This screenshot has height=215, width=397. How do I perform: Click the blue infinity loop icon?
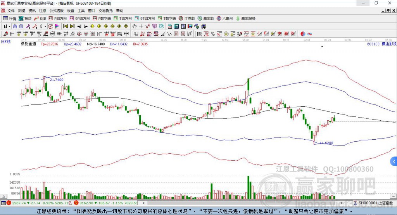coord(310,34)
